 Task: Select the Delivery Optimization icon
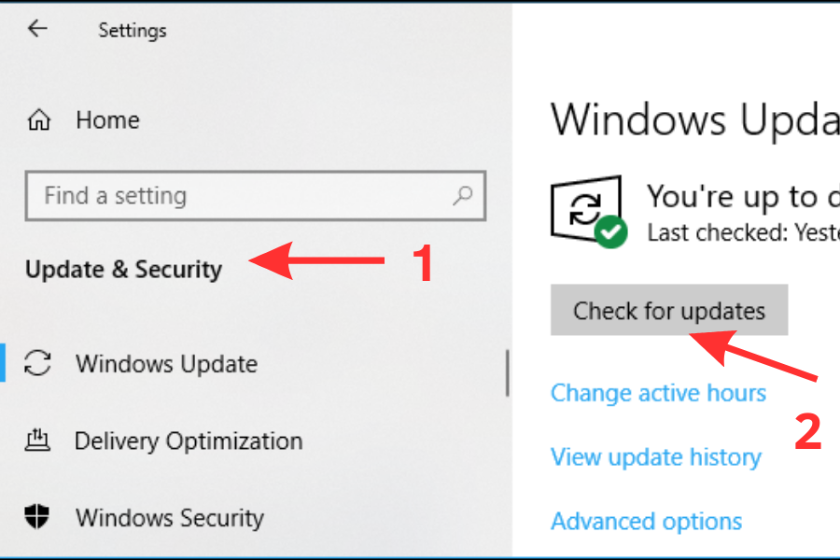39,440
